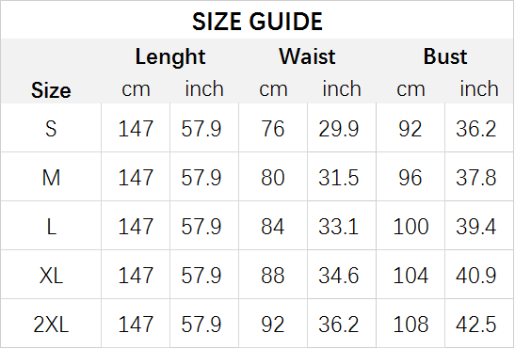Click the 2XL bust value 42.5 inch

[x=475, y=325]
